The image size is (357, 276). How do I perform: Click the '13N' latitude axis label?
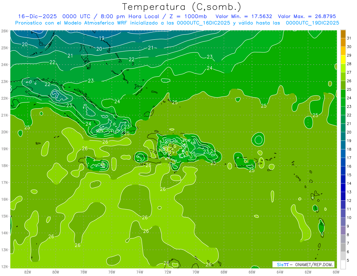pyautogui.click(x=4, y=250)
